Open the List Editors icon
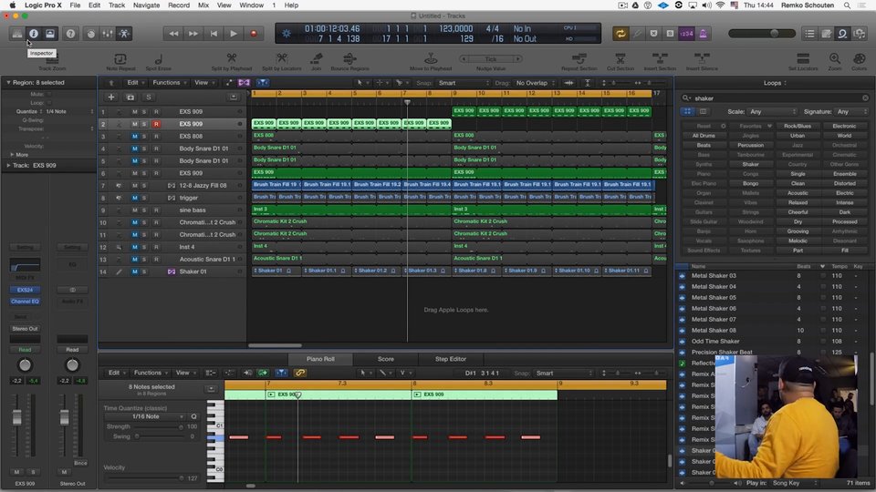 (x=809, y=34)
